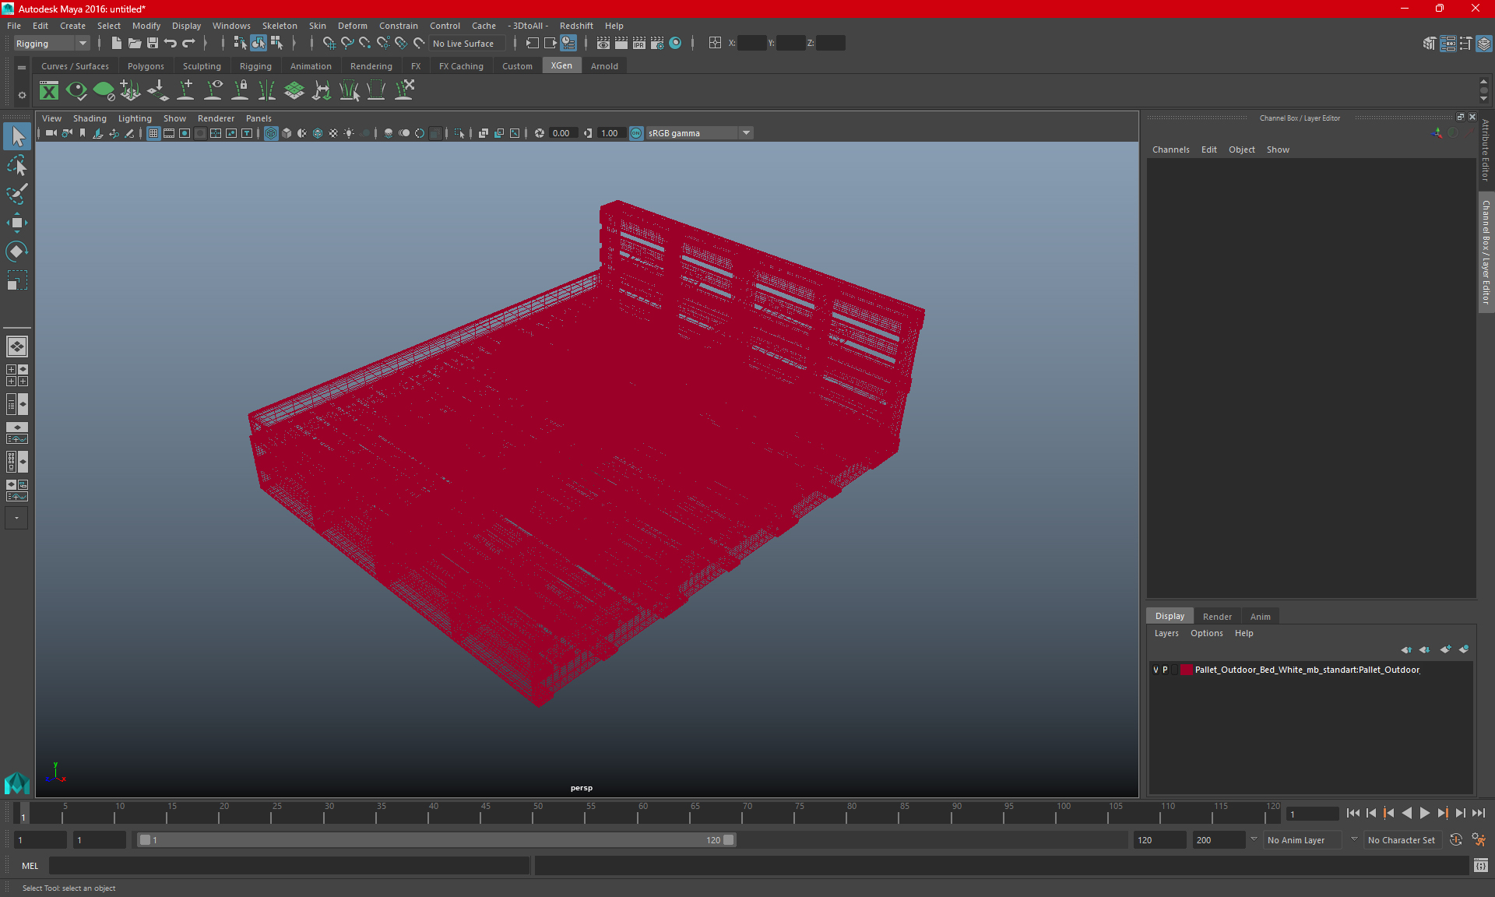Click the XGen green layered tiles icon

click(x=294, y=90)
